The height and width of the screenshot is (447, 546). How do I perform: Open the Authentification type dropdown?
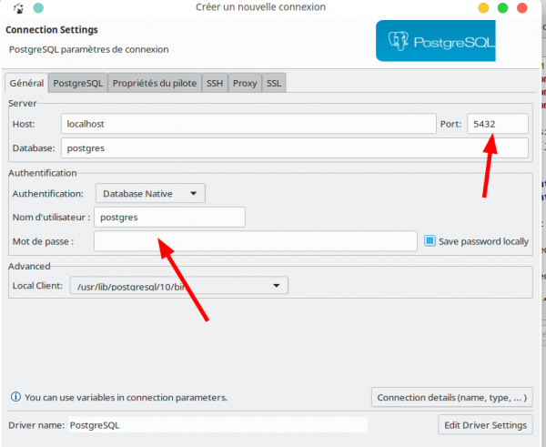150,193
